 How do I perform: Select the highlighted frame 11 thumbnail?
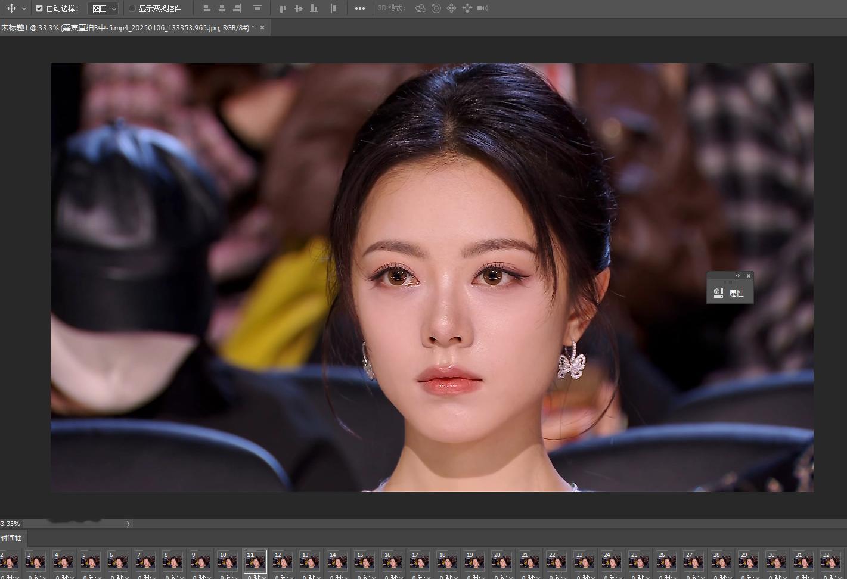pyautogui.click(x=255, y=561)
